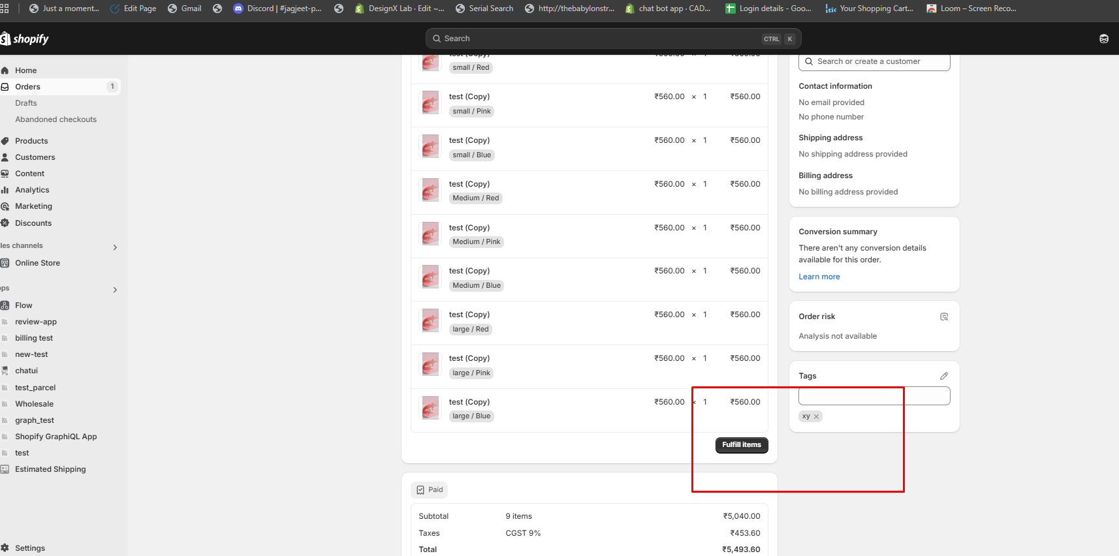Click the account avatar icon top right

[x=1104, y=39]
